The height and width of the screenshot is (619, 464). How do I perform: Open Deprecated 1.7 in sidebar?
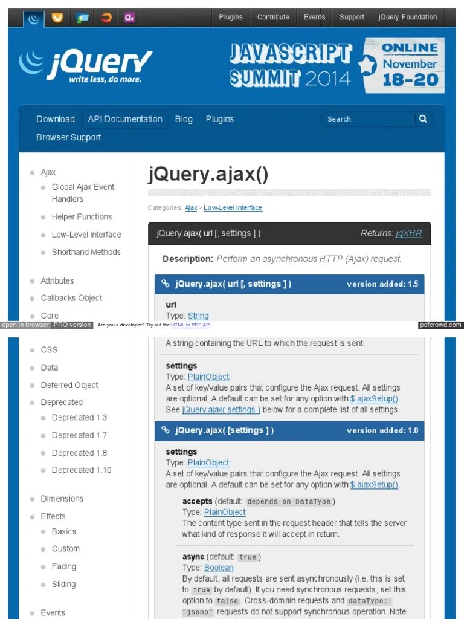coord(79,435)
